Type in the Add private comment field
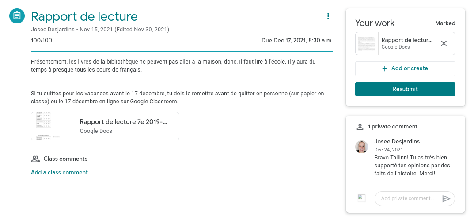The image size is (474, 219). tap(407, 199)
